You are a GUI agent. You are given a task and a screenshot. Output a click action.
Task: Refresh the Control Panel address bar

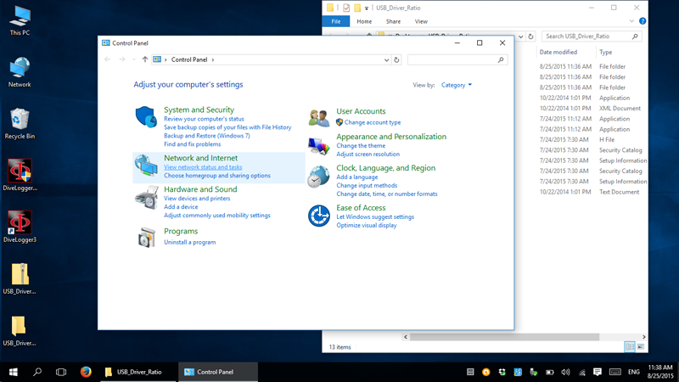[396, 59]
